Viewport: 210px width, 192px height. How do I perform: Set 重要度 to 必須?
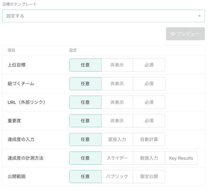(x=149, y=121)
